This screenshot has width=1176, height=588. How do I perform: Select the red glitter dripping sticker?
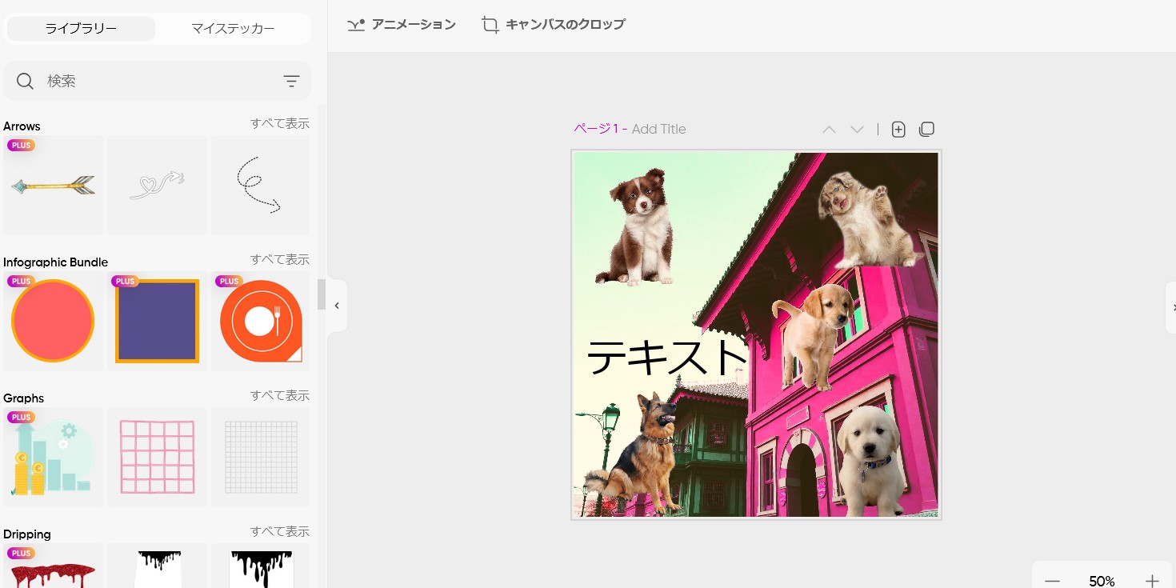[x=53, y=566]
